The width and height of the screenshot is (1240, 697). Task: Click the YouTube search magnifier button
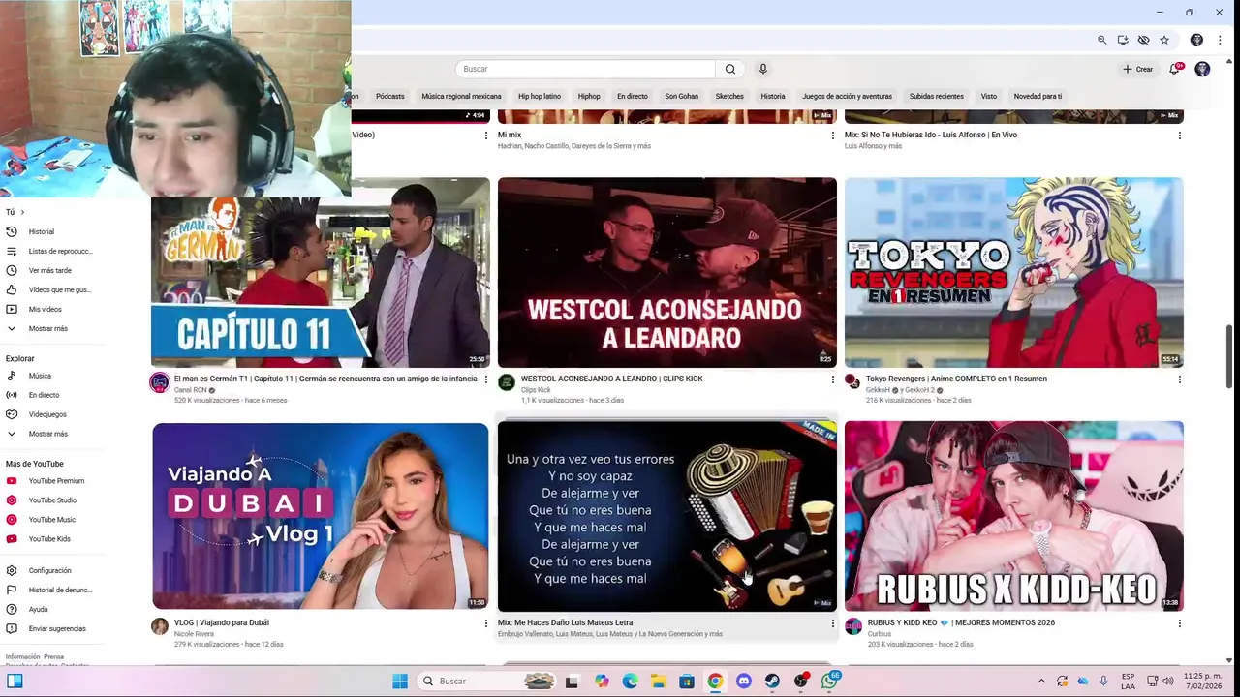[730, 69]
